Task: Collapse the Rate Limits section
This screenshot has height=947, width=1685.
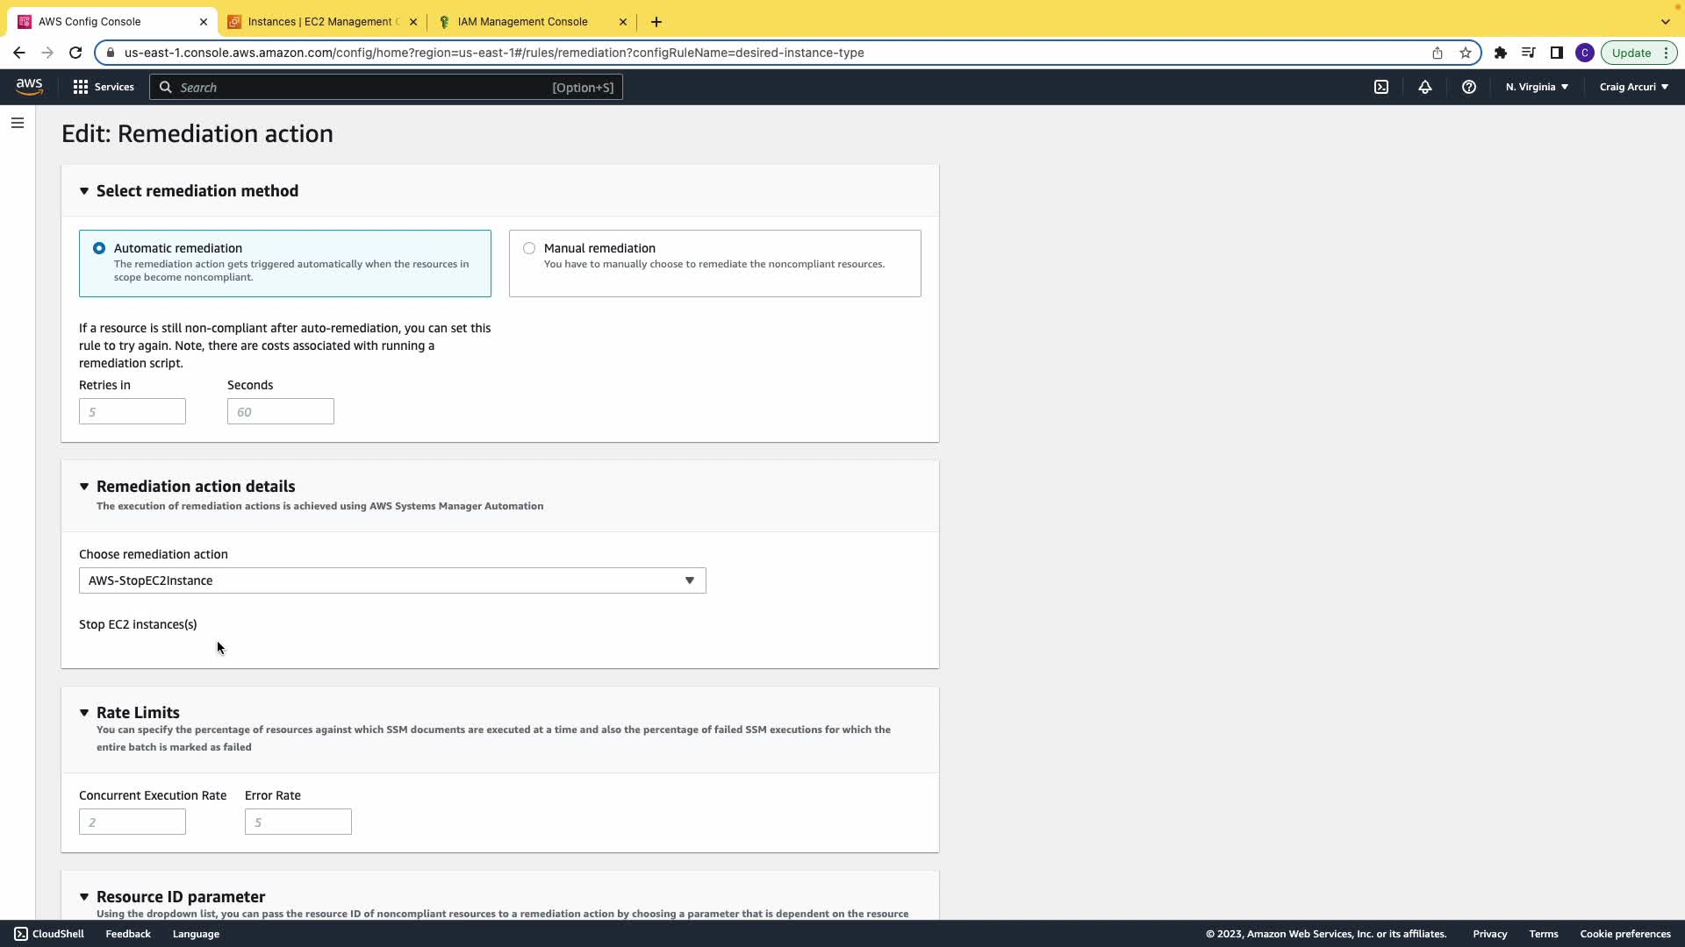Action: 84,713
